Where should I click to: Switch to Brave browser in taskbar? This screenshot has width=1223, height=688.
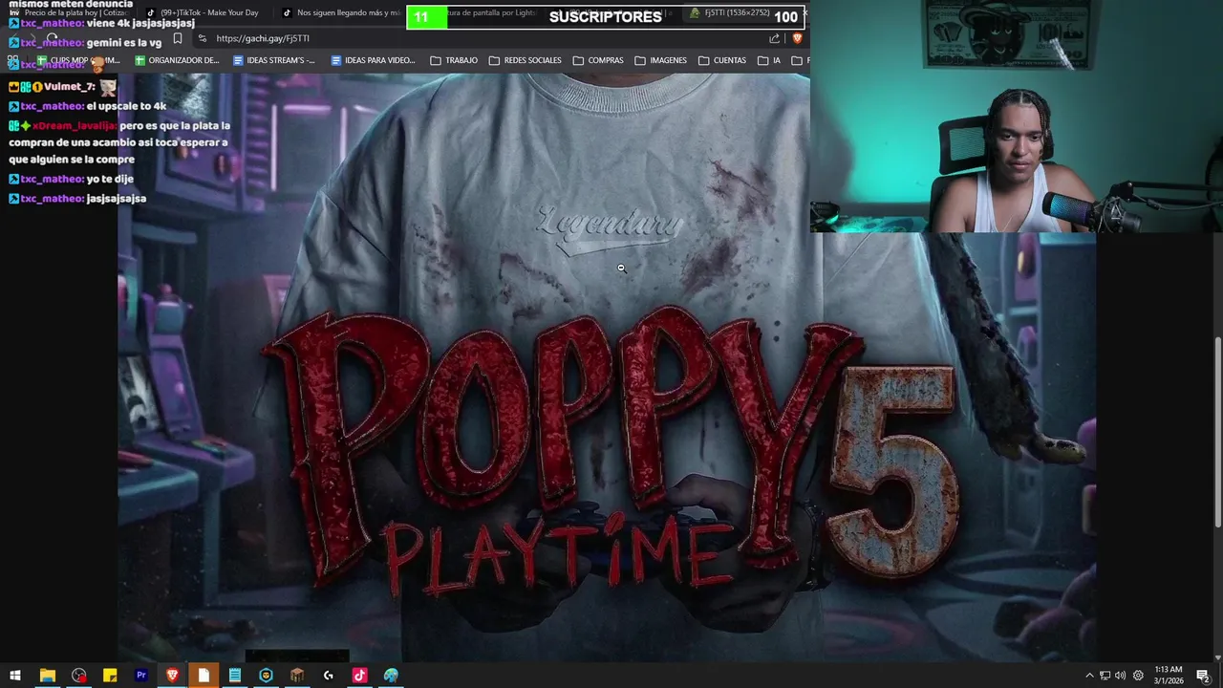pyautogui.click(x=172, y=676)
